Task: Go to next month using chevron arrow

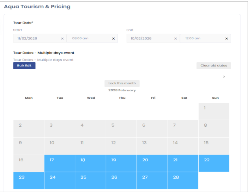Action: pos(224,77)
